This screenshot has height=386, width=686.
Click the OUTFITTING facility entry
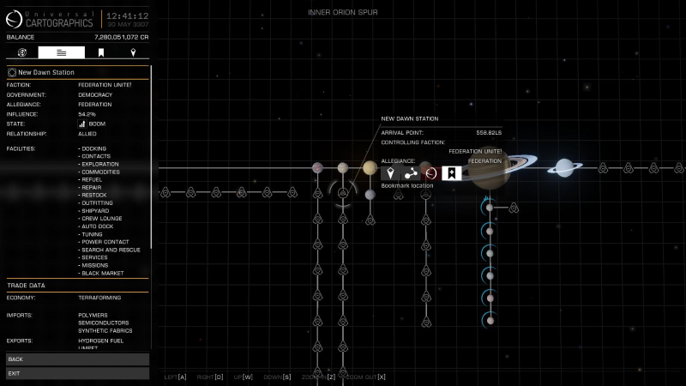pos(96,203)
